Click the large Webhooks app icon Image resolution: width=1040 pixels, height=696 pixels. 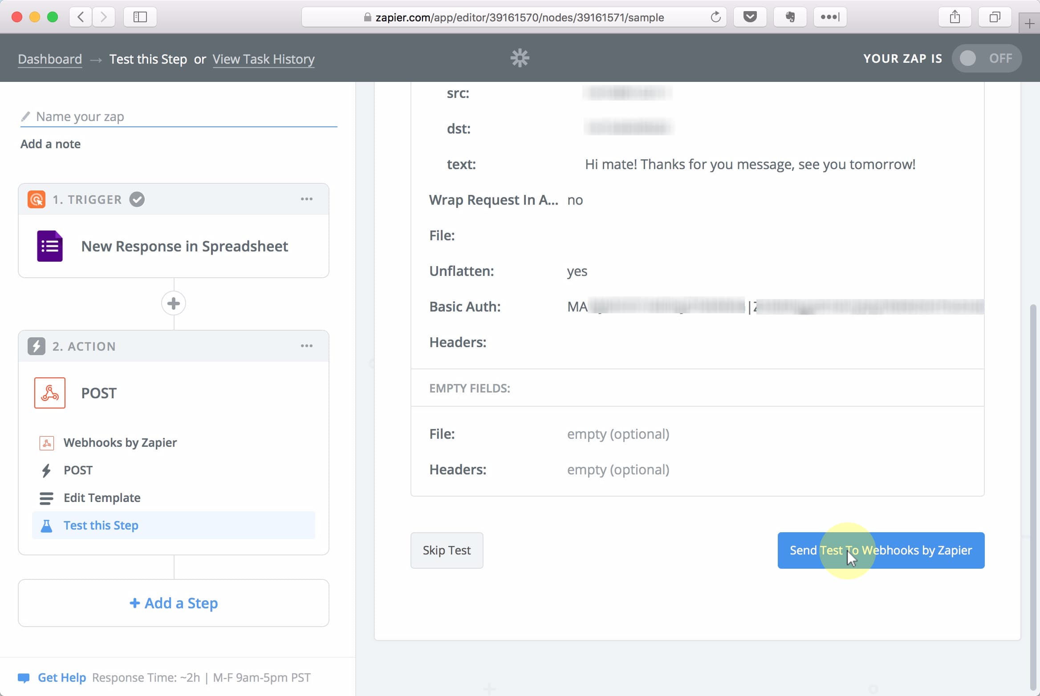(49, 393)
